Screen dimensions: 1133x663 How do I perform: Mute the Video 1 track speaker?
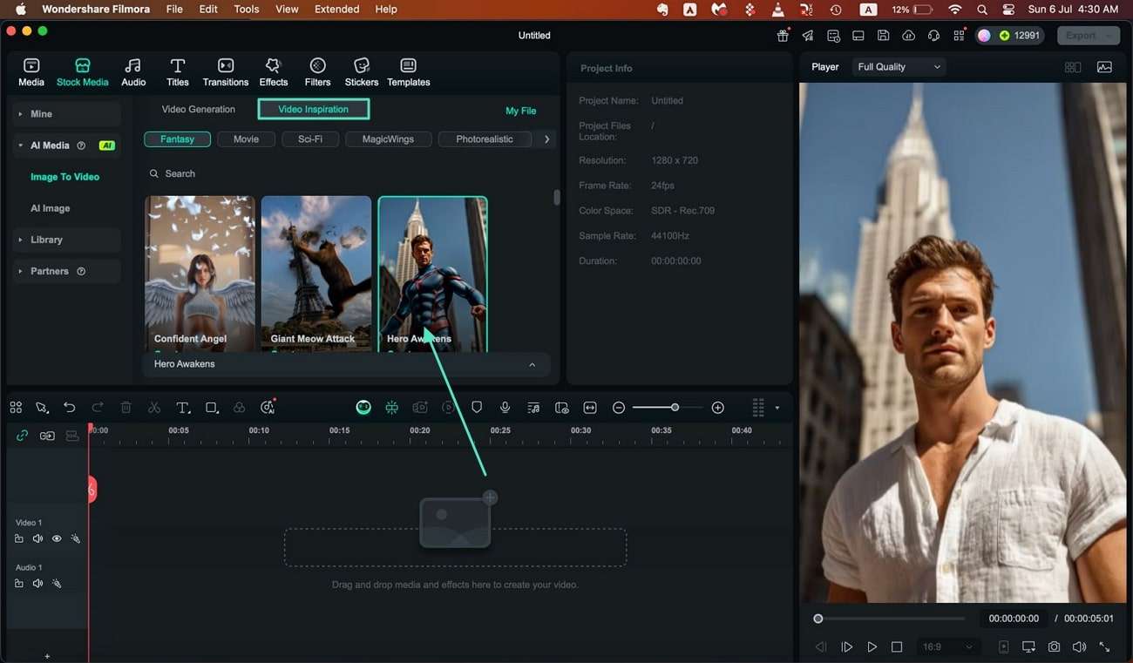coord(37,539)
